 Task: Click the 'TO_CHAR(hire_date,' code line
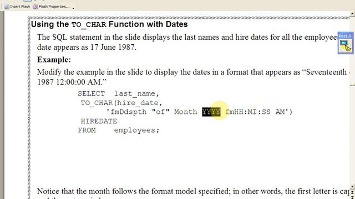(121, 103)
